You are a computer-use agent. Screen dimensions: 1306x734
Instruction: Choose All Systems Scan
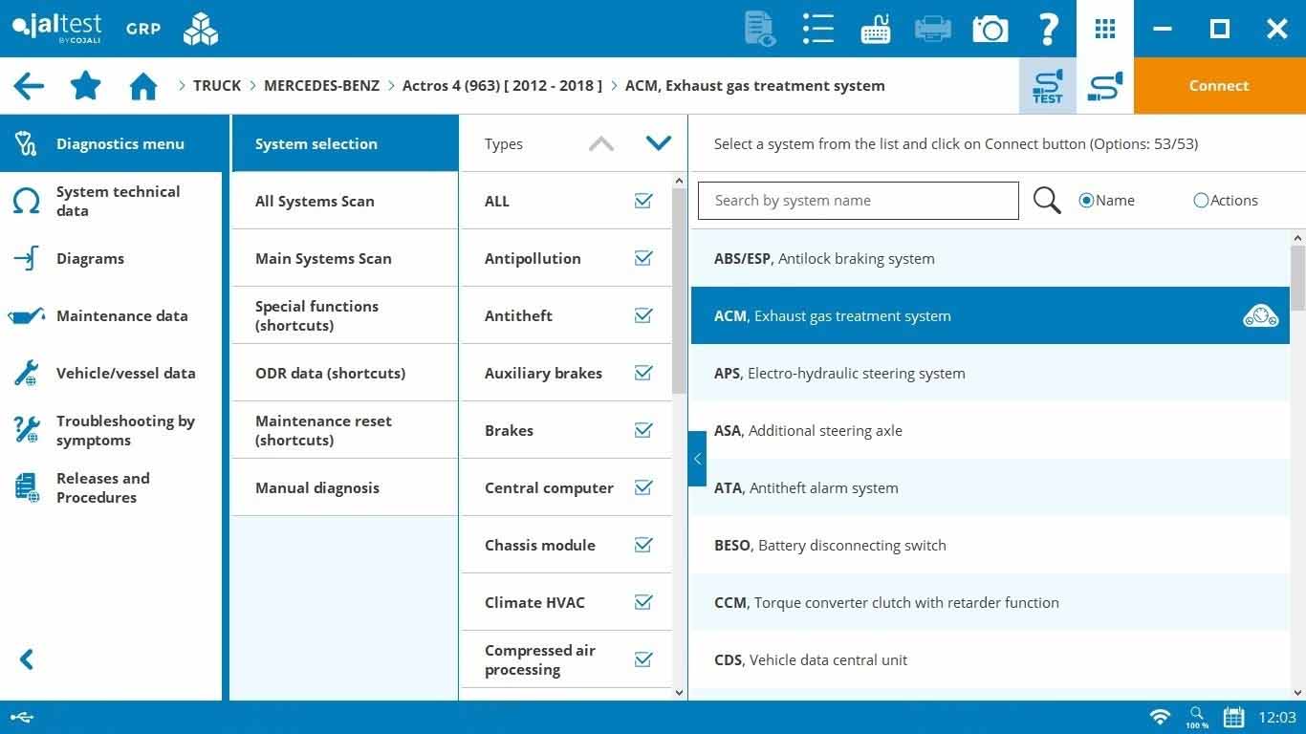click(345, 201)
